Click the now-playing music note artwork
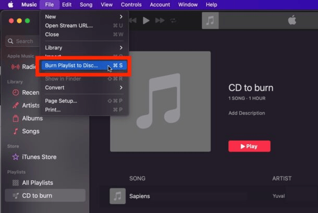Viewport: 318px width, 213px height. tap(210, 20)
